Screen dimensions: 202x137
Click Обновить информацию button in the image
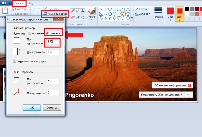[172, 85]
